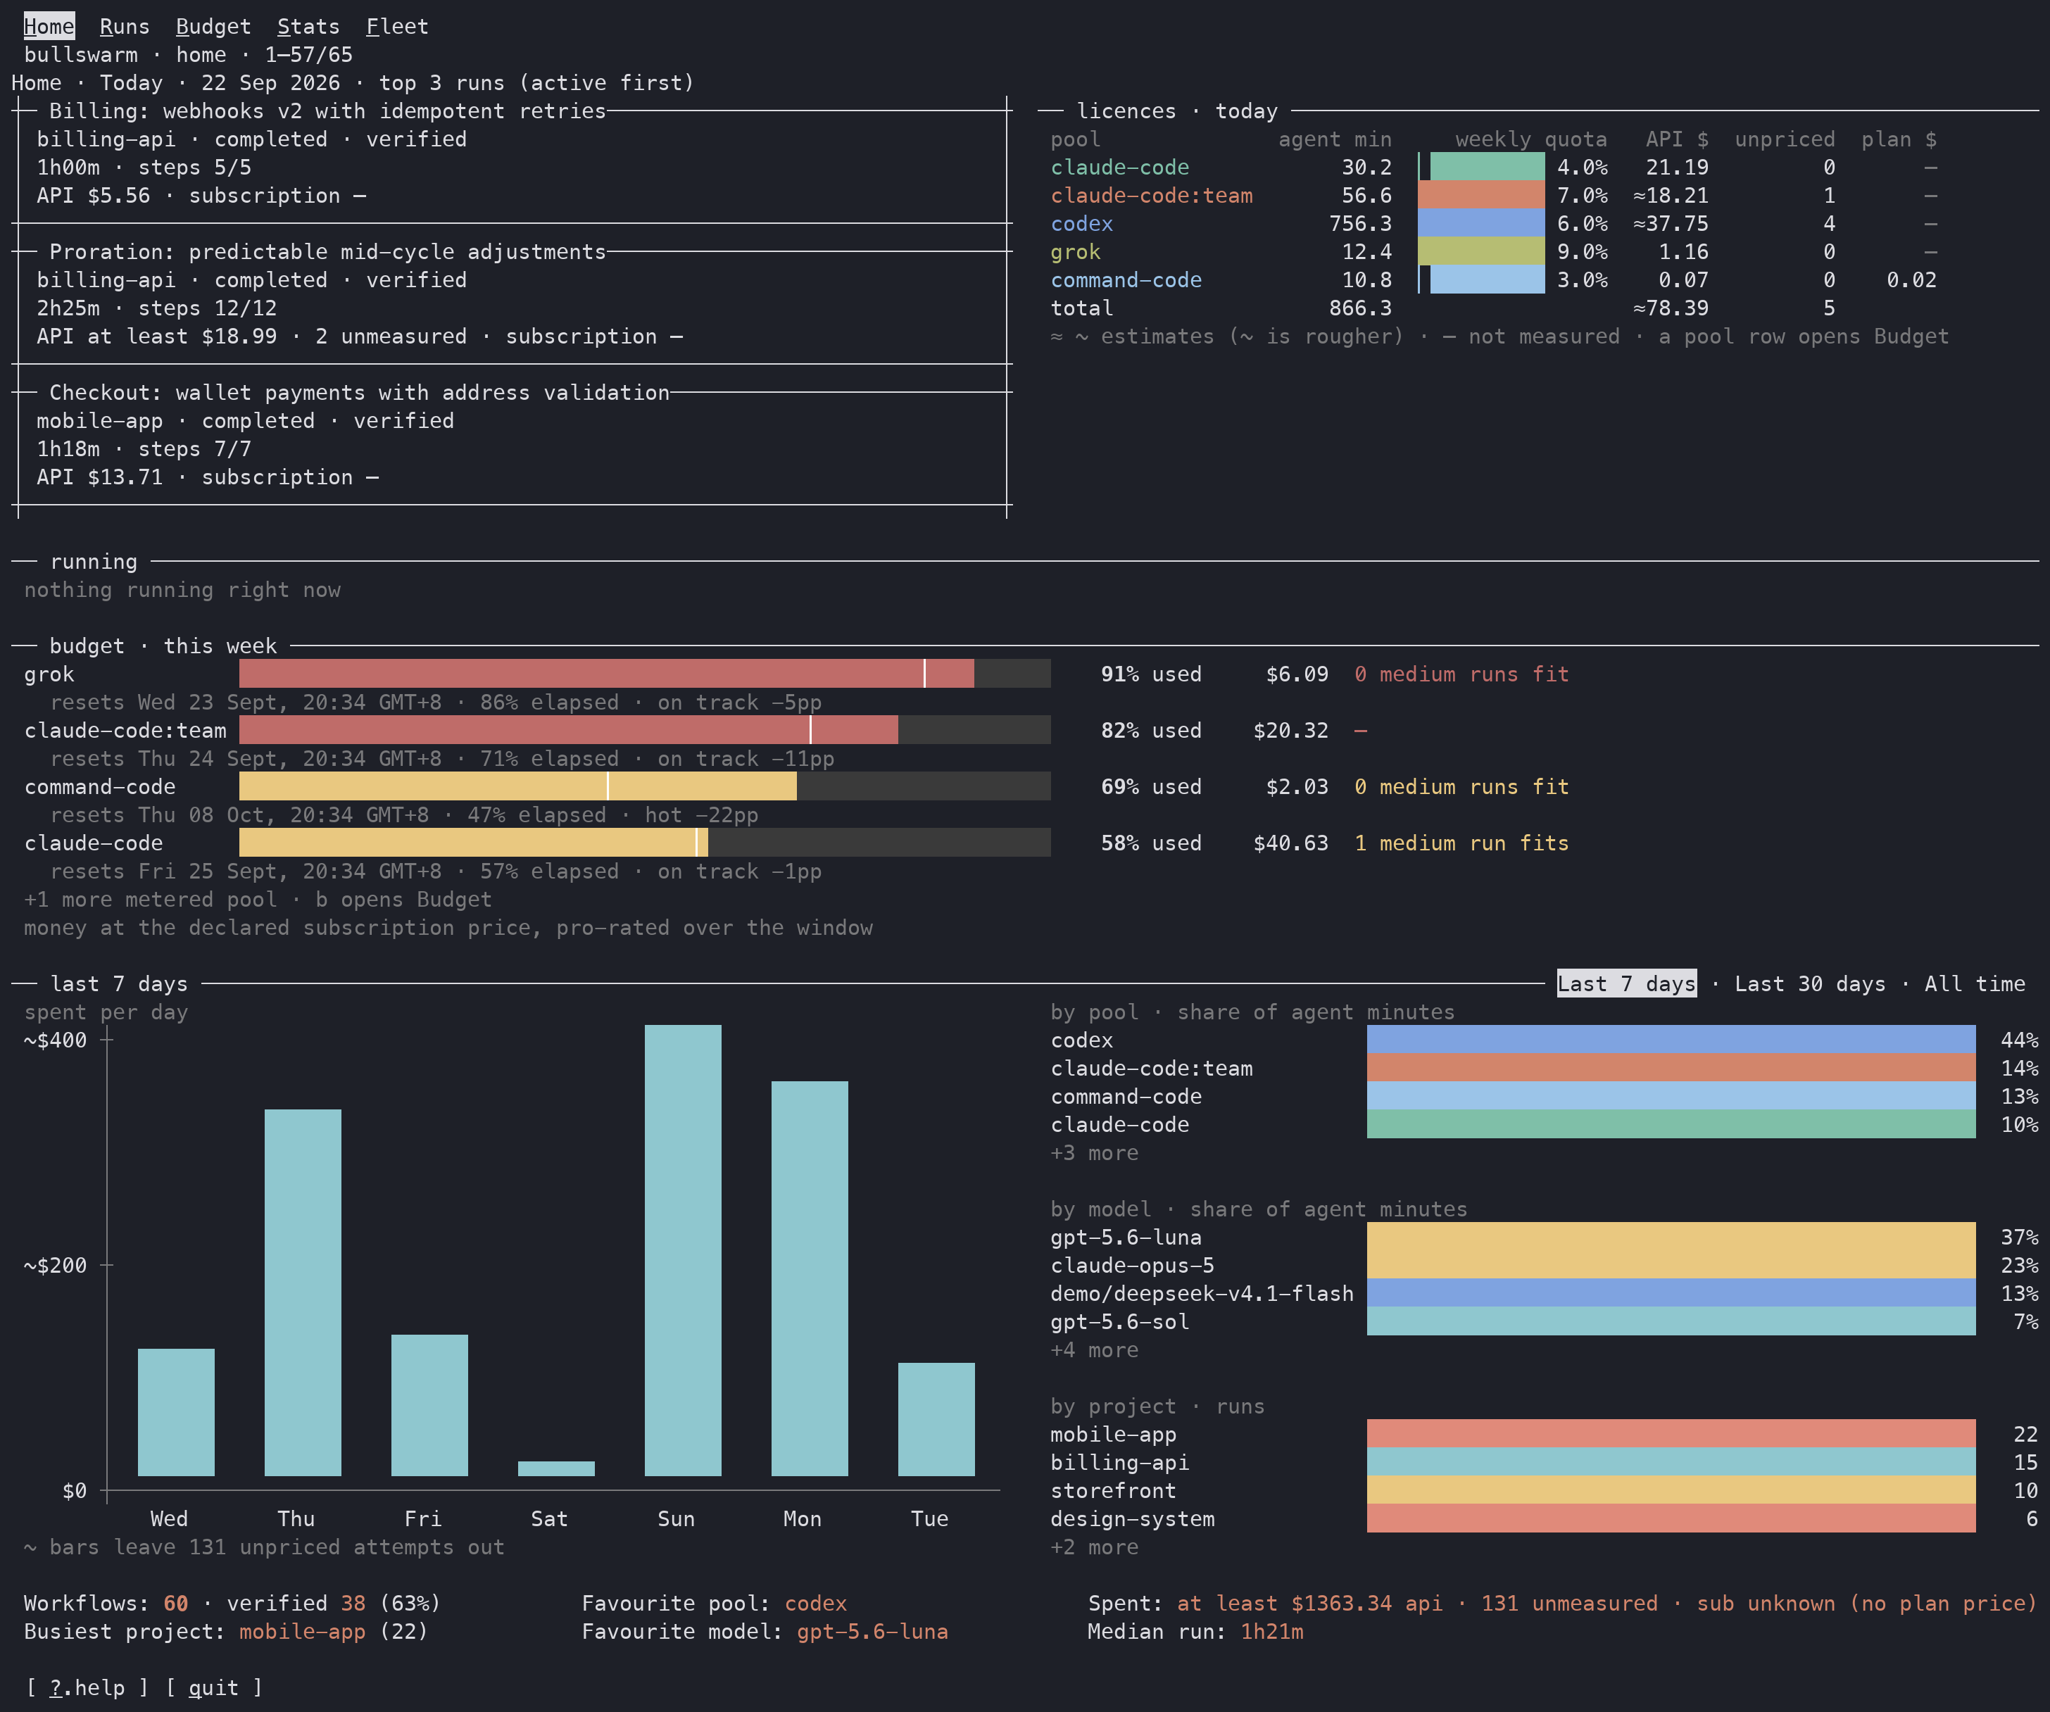Click gpt-5.6-sol model row
This screenshot has height=1712, width=2050.
coord(1545,1321)
